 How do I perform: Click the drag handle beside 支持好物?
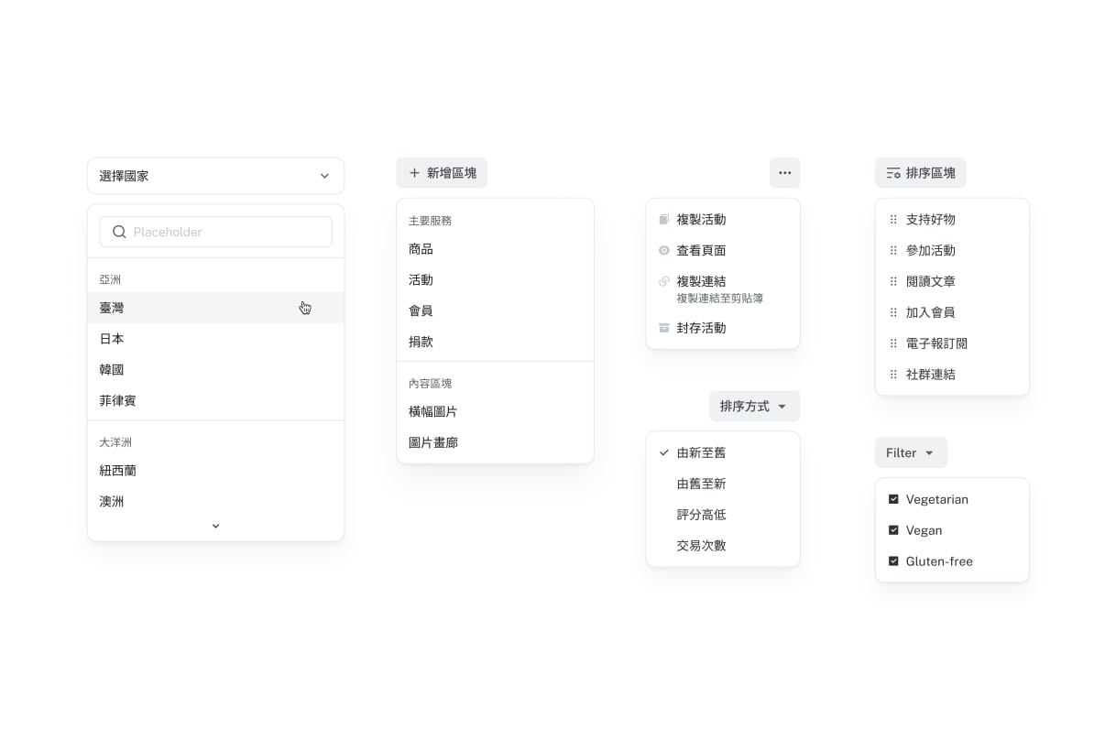coord(893,220)
